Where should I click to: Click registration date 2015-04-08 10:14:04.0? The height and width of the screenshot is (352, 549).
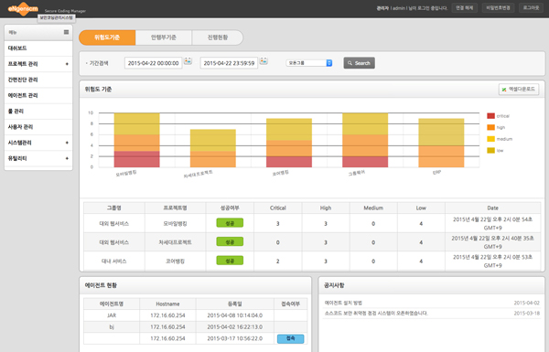pyautogui.click(x=235, y=315)
